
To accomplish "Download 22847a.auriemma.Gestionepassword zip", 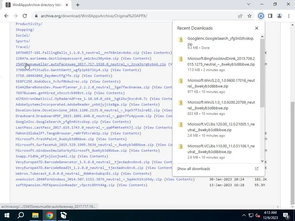I will click(x=67, y=58).
